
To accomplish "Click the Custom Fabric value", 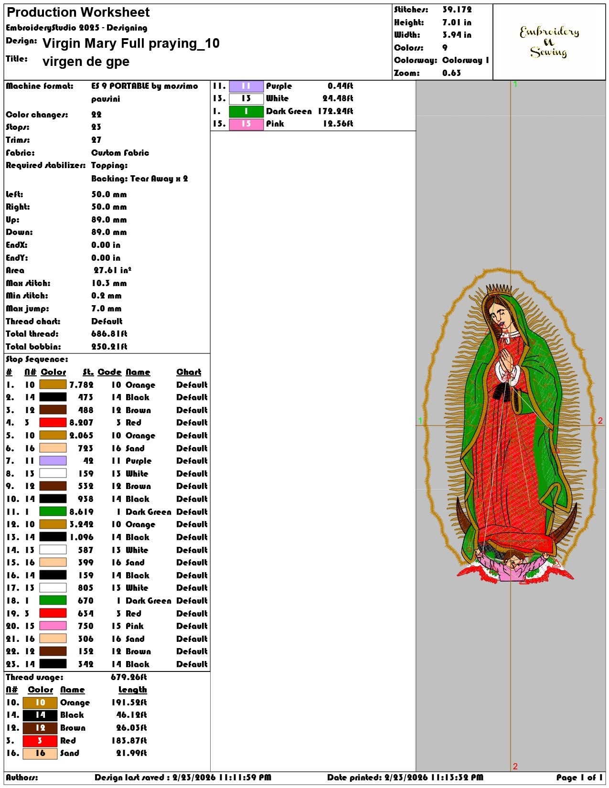I will [120, 153].
